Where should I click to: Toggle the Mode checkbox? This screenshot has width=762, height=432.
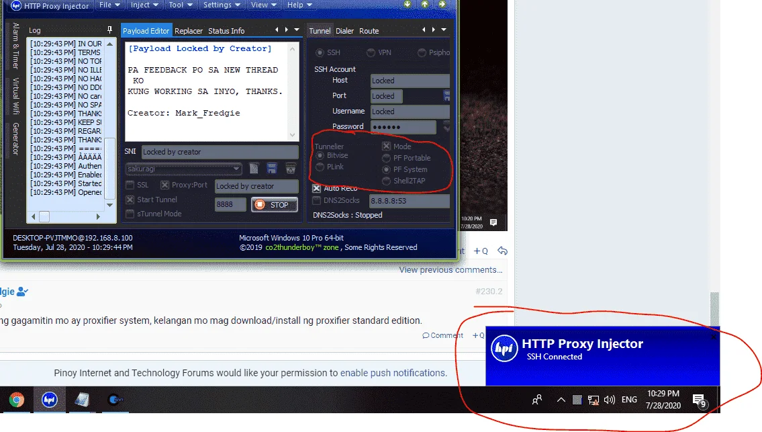(x=386, y=146)
